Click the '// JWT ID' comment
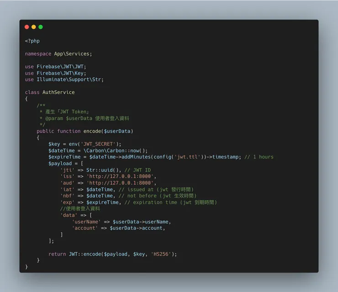This screenshot has width=338, height=292. 137,170
